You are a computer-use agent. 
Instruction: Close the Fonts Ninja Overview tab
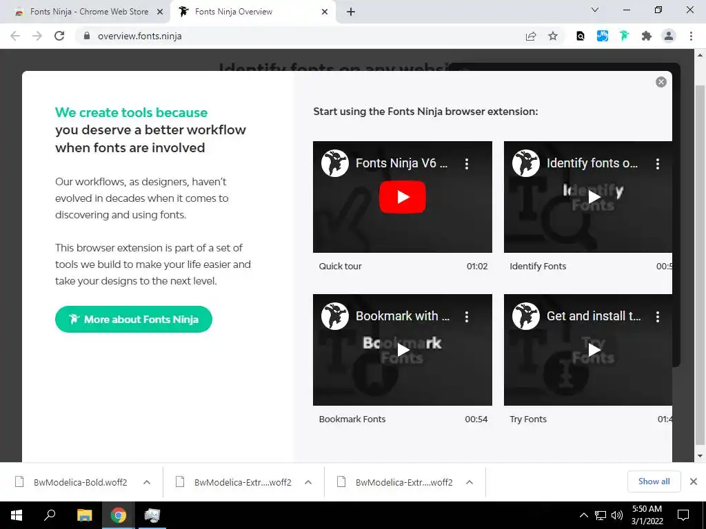click(325, 12)
